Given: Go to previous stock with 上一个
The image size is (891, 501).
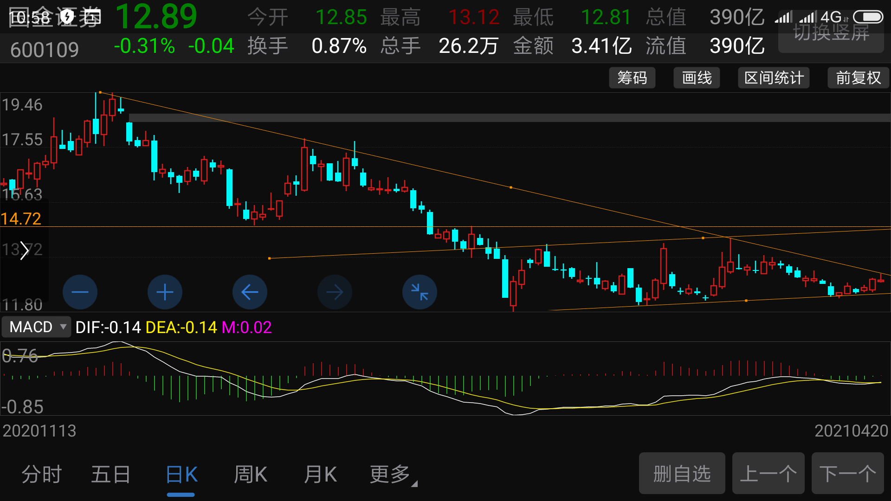Looking at the screenshot, I should pyautogui.click(x=768, y=473).
